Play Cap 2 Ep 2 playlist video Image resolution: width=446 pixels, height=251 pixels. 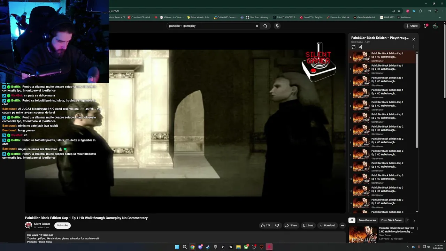[382, 118]
